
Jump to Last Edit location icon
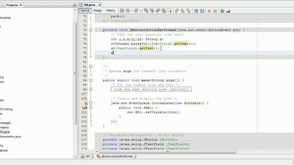(122, 11)
